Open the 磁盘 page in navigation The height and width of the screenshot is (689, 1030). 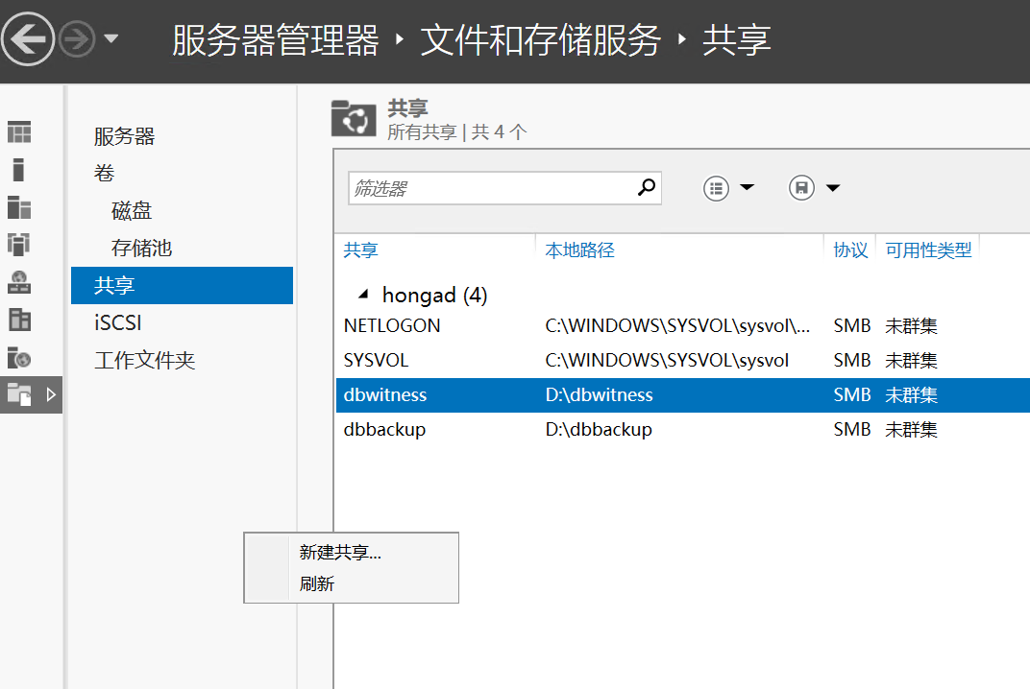132,211
